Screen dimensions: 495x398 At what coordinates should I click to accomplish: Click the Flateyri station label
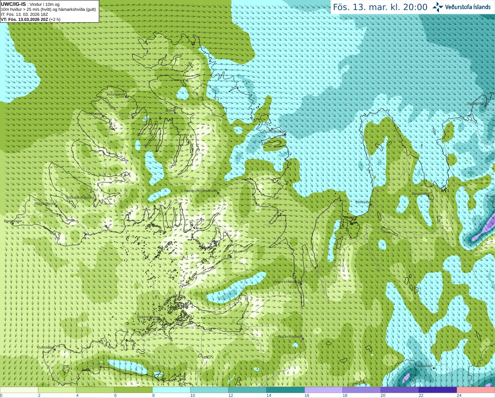tap(96, 114)
